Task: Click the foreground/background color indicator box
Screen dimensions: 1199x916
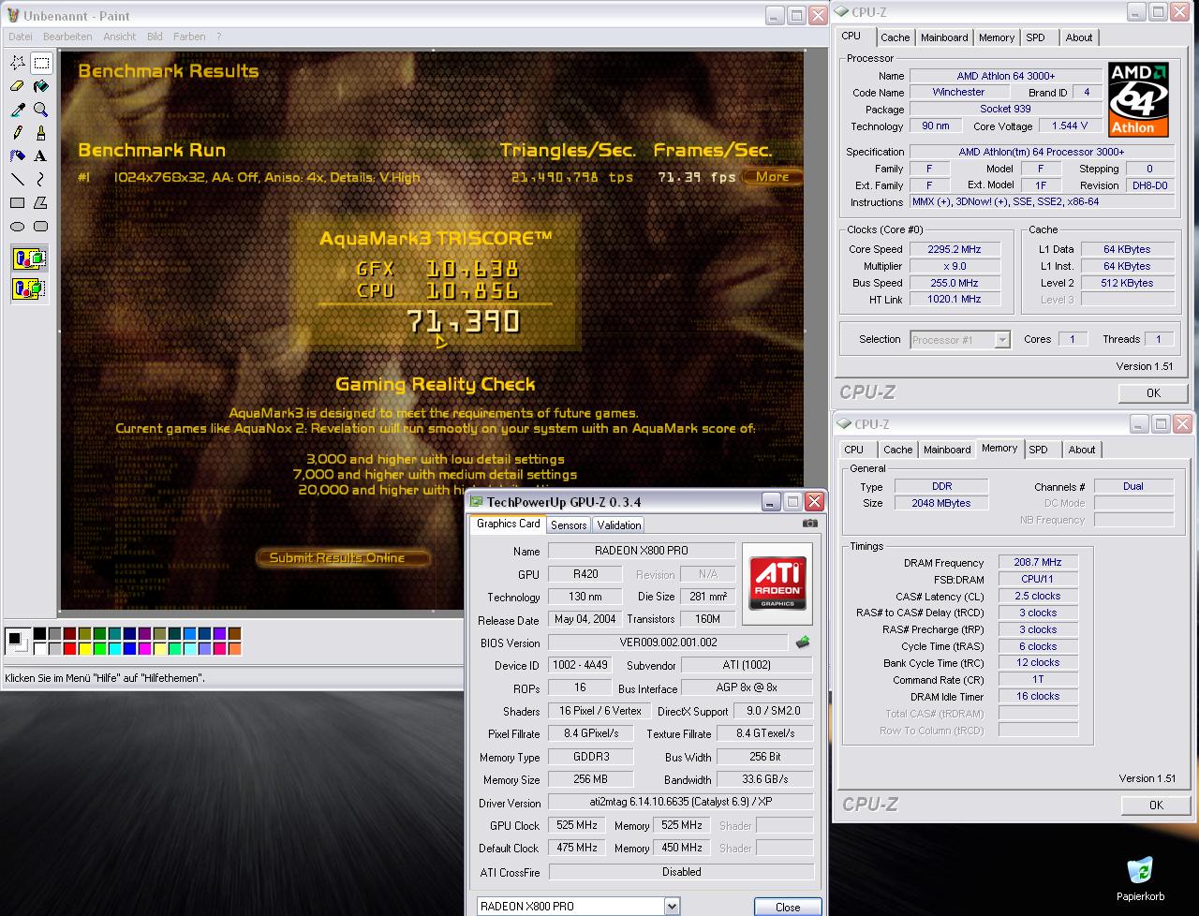Action: (x=18, y=642)
